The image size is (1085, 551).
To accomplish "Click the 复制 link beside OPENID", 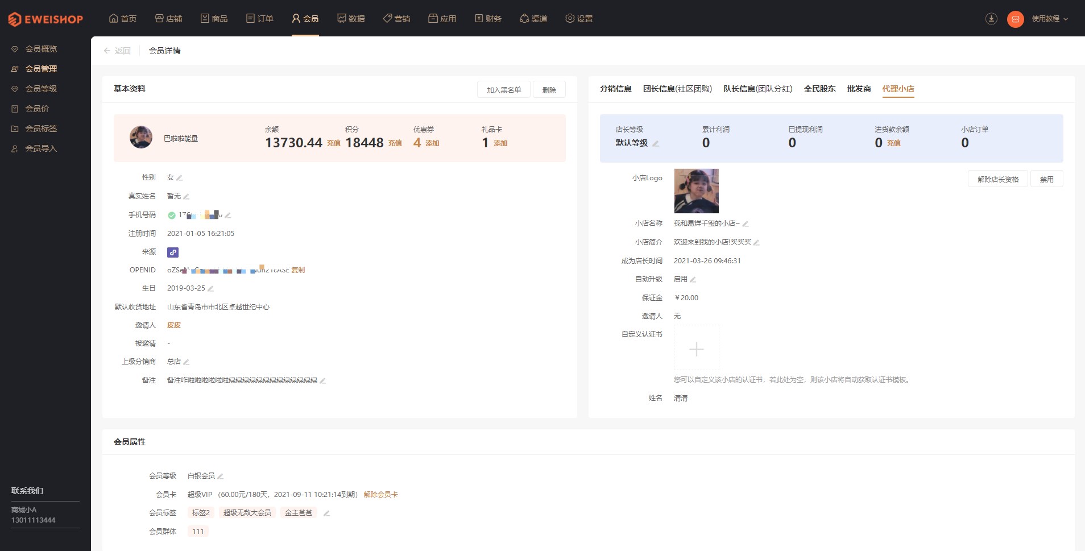I will click(298, 270).
